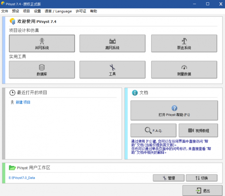Open the 测量数据 measured data button
Image resolution: width=225 pixels, height=196 pixels.
point(184,70)
